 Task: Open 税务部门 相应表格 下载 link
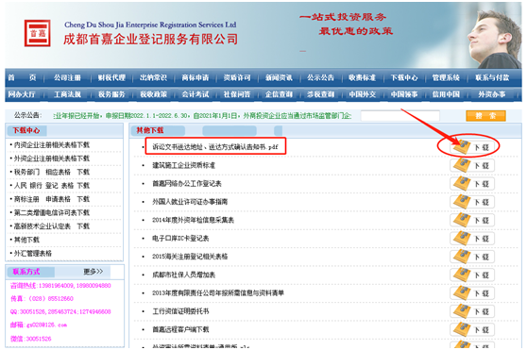click(x=52, y=172)
